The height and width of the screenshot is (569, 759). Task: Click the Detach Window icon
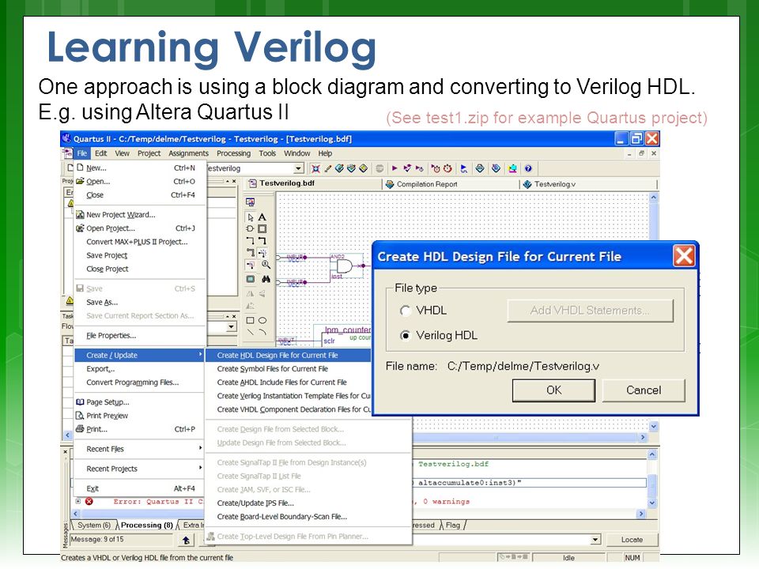[x=251, y=202]
